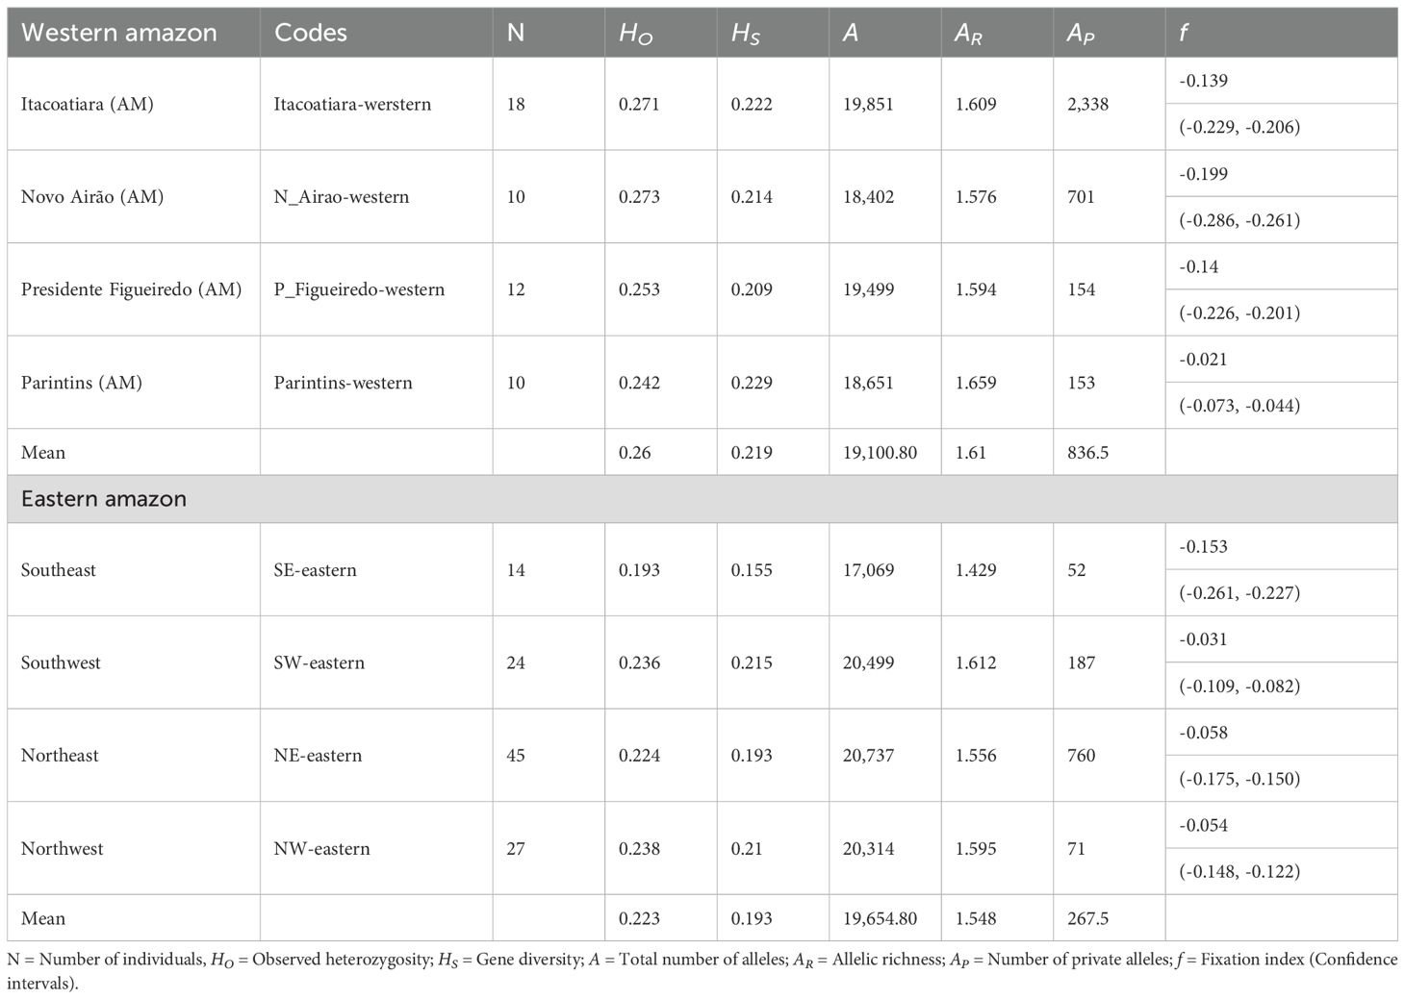
Task: Click the Presidente Figueiredo (AM) cell
Action: coord(131,289)
